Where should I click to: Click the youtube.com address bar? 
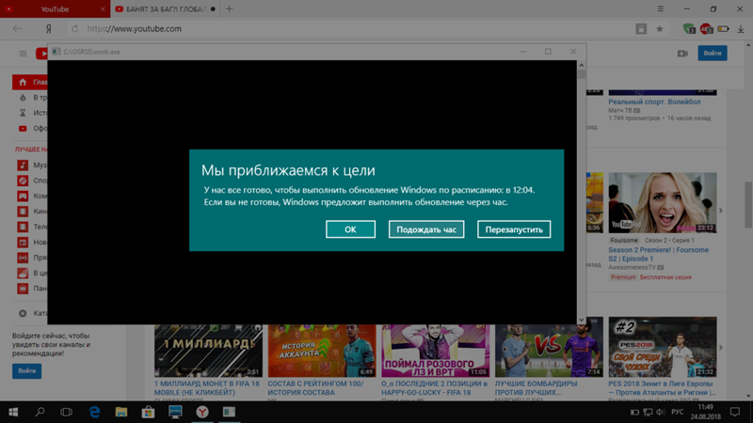click(x=356, y=29)
